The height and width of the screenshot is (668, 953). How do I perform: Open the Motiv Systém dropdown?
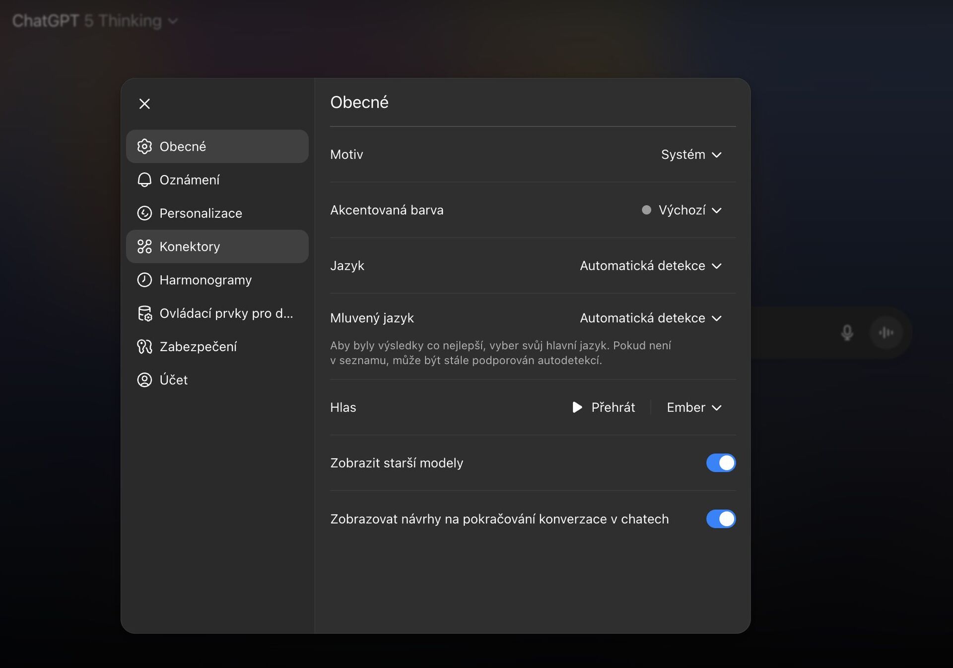(691, 155)
